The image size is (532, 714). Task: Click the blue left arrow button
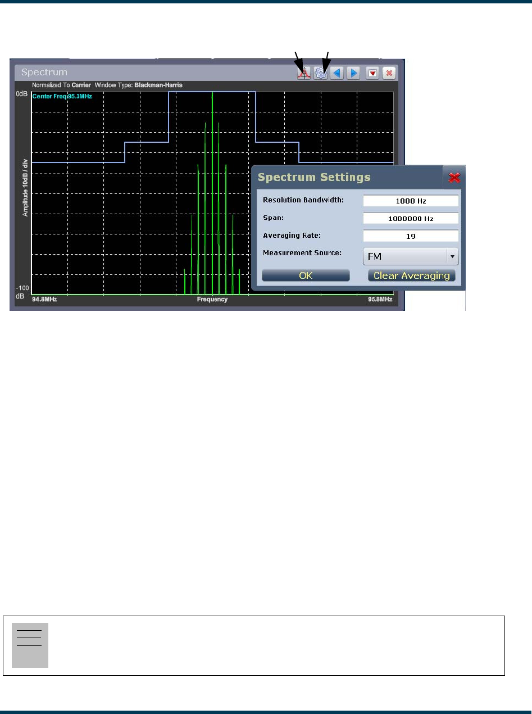(x=337, y=73)
